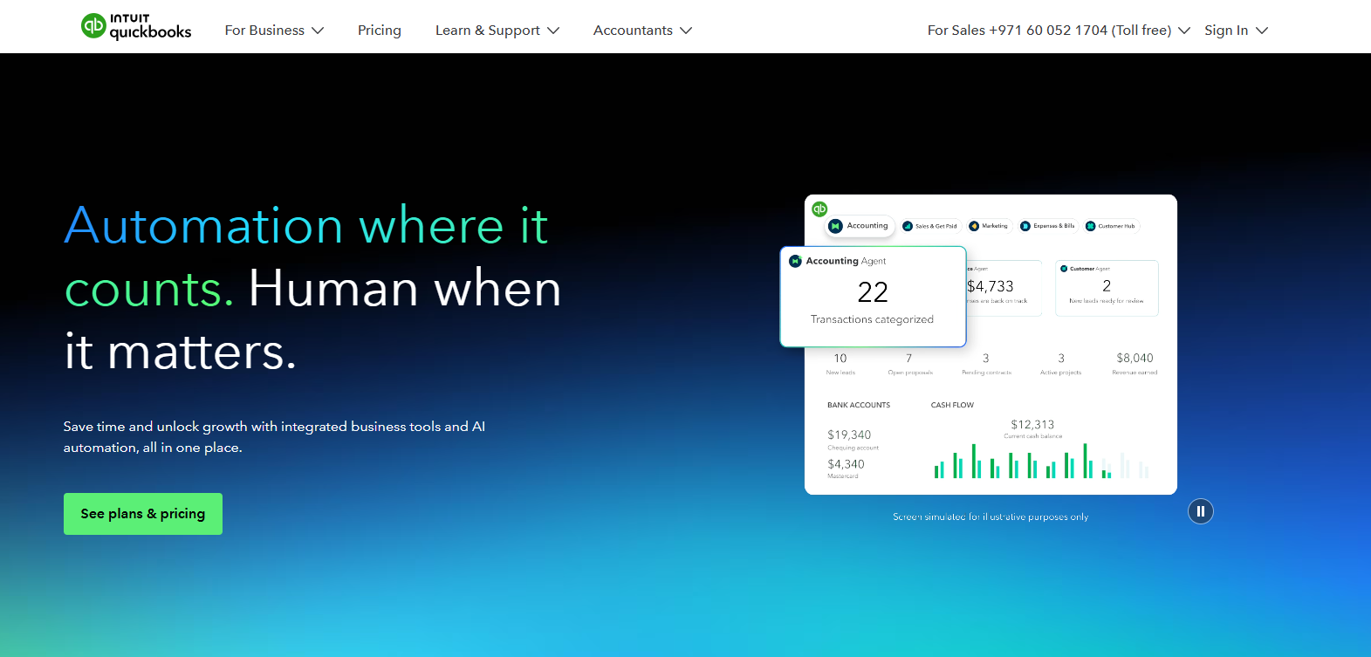This screenshot has width=1371, height=657.
Task: Click the BANK ACCOUNTS heading
Action: click(x=859, y=405)
